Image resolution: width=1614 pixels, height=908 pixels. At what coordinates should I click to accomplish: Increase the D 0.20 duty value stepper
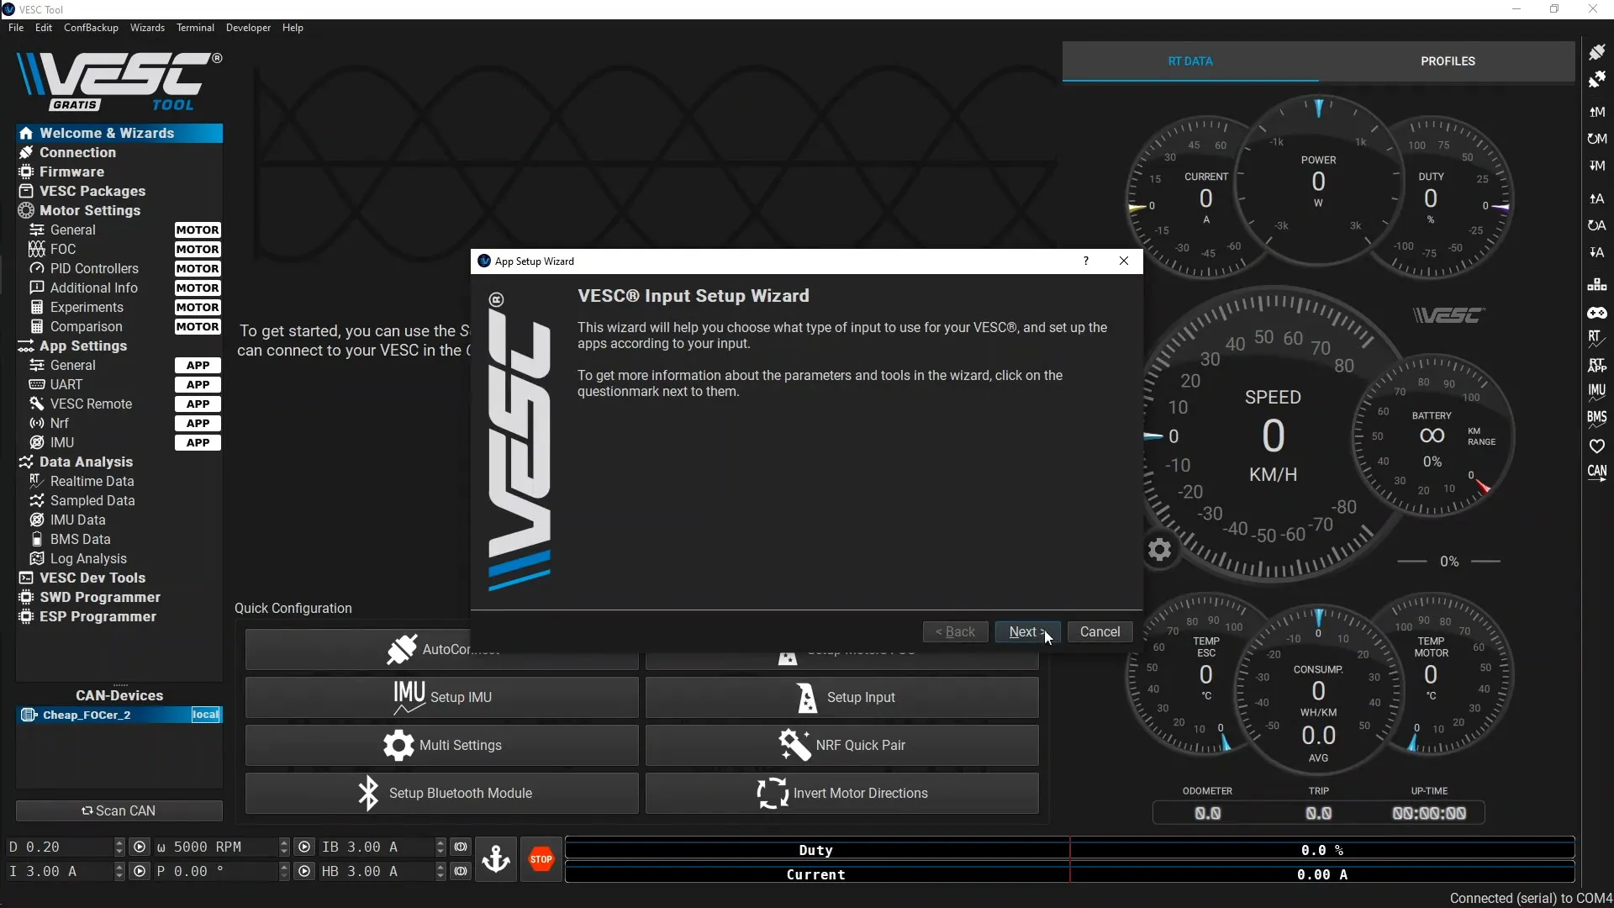pos(119,842)
